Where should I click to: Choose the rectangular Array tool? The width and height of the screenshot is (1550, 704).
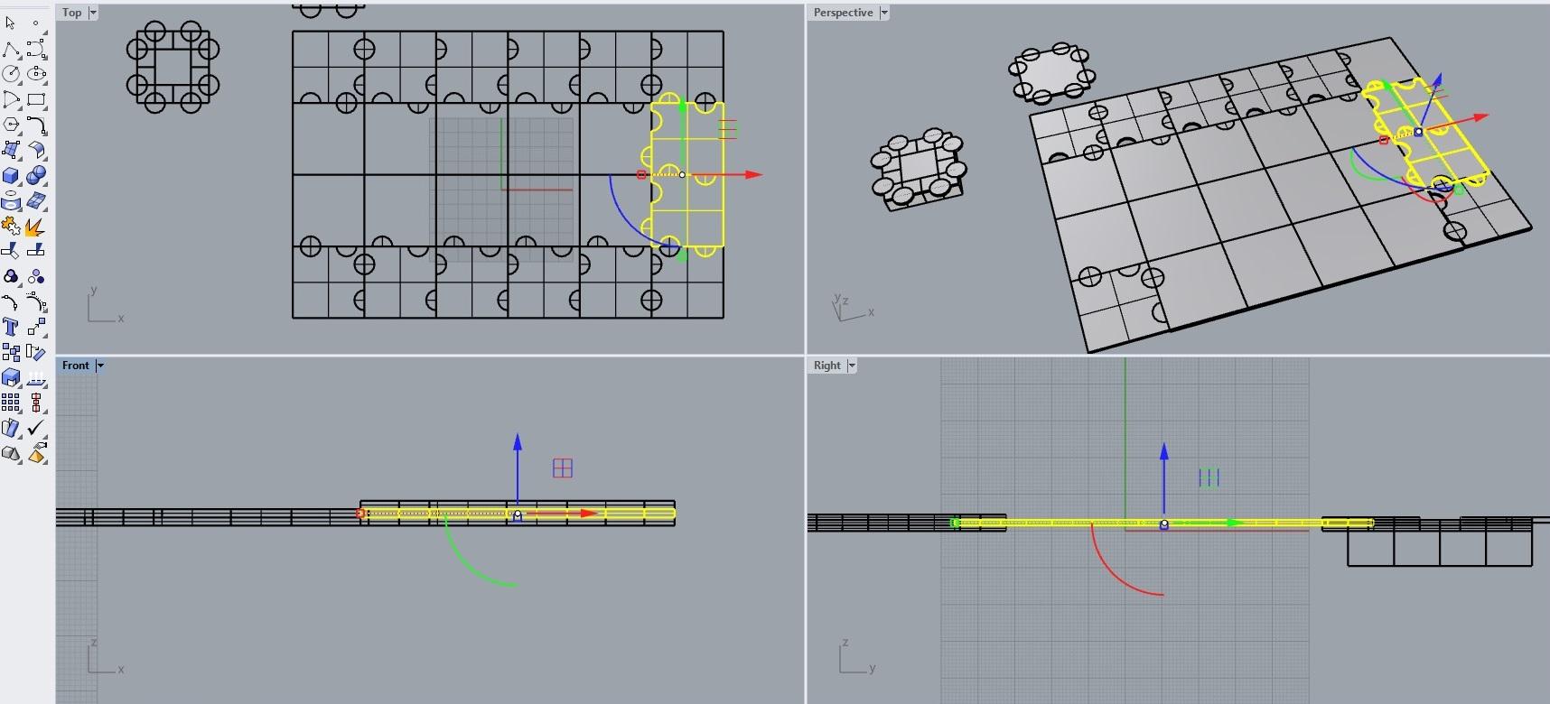click(11, 403)
